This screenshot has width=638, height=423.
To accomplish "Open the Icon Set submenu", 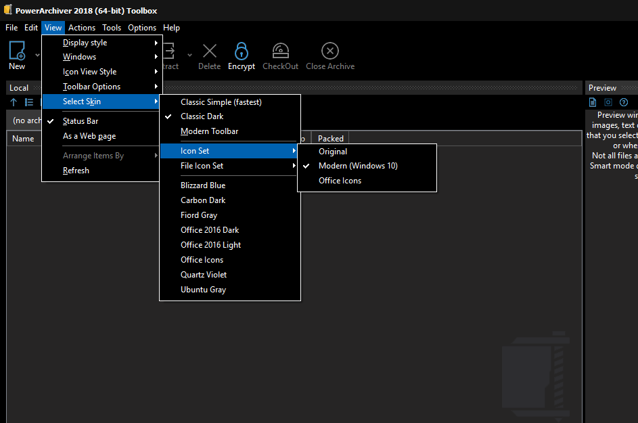I will (x=230, y=151).
